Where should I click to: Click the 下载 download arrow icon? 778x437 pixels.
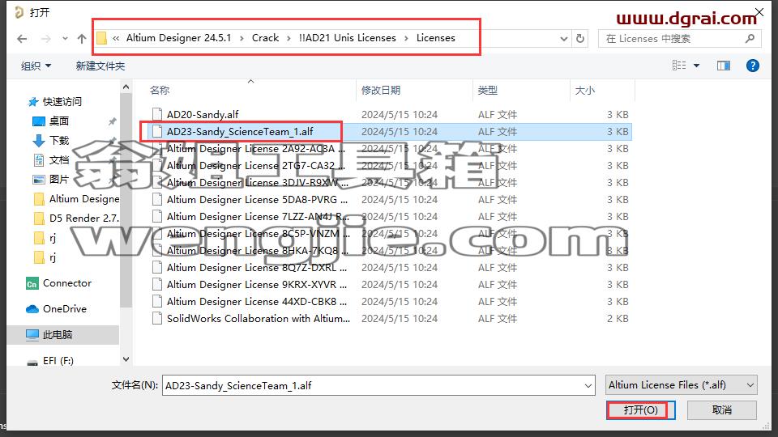(x=39, y=141)
